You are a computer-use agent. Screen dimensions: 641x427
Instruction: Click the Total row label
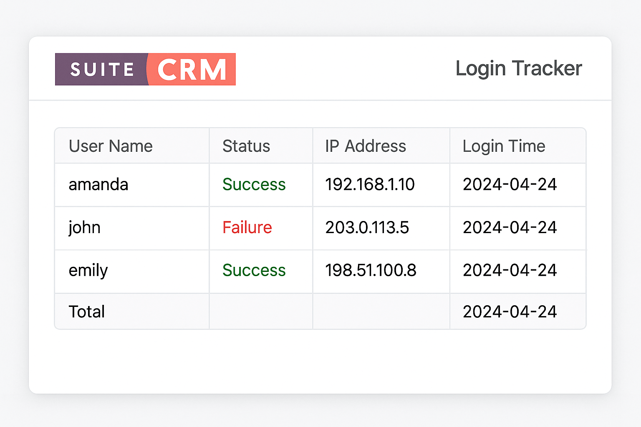tap(87, 312)
